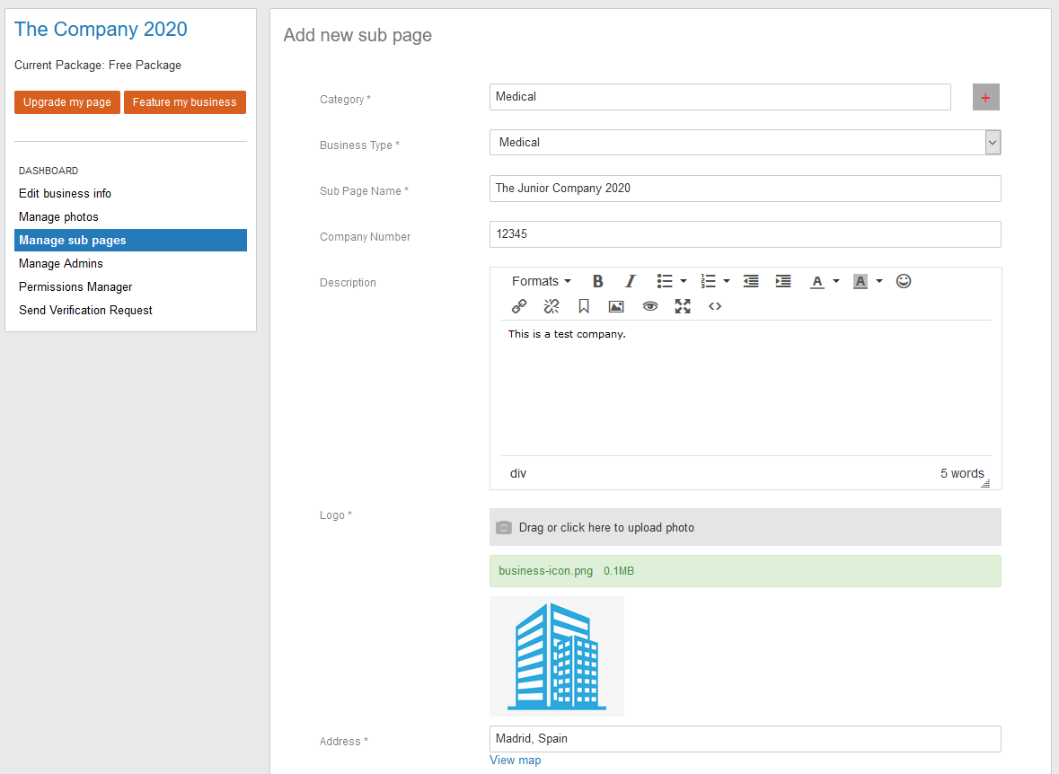Screen dimensions: 1059x774
Task: Open the text color picker arrow
Action: click(836, 281)
